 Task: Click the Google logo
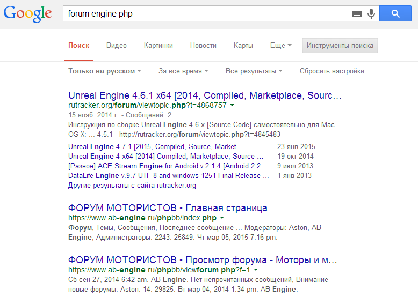[28, 14]
